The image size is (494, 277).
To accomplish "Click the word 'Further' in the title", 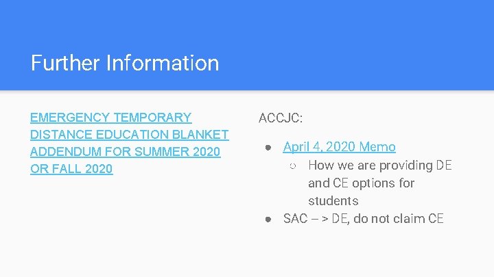I will (66, 63).
